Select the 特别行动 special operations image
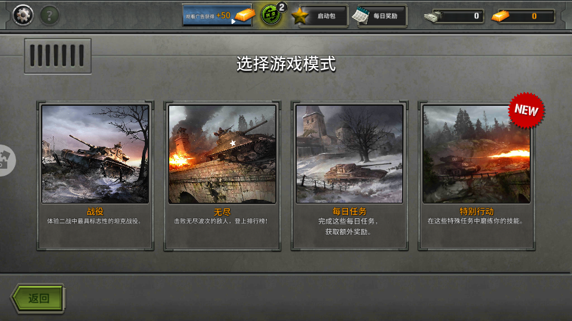This screenshot has height=321, width=572. pyautogui.click(x=477, y=154)
